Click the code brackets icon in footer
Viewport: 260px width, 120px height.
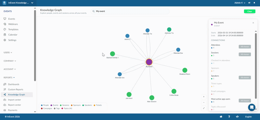pos(237,117)
